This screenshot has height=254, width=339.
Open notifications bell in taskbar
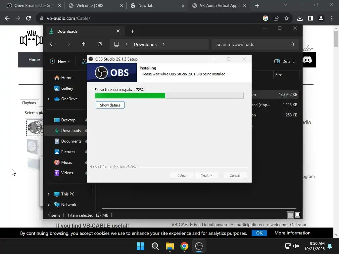click(330, 246)
